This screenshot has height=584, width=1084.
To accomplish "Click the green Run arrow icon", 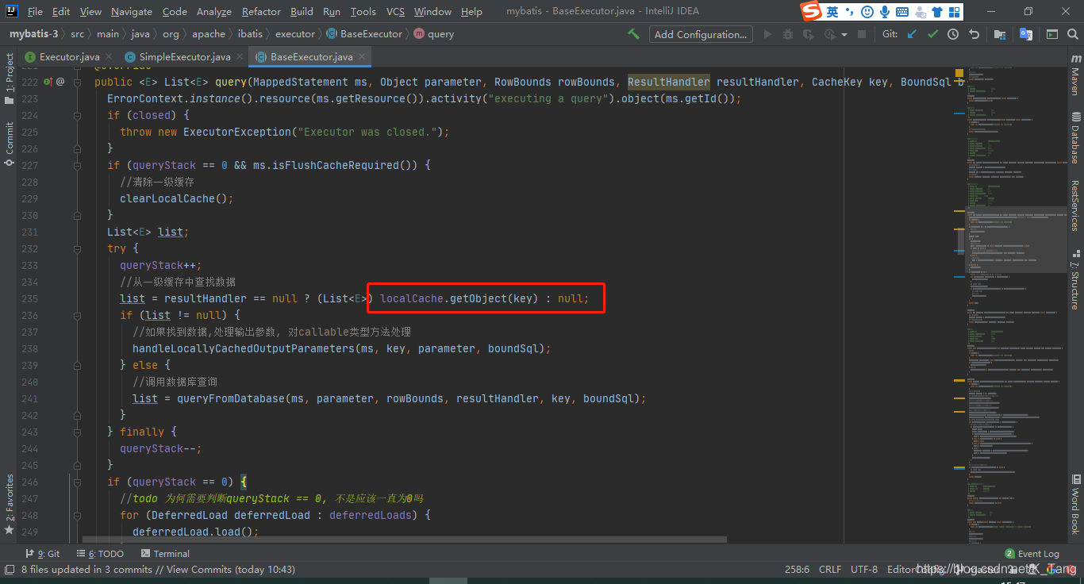I will pos(767,34).
